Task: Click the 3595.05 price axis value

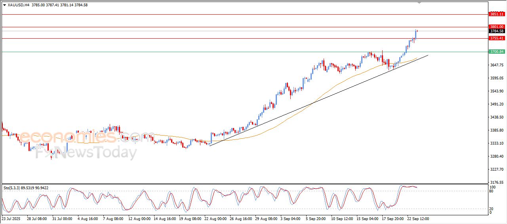Action: 497,78
